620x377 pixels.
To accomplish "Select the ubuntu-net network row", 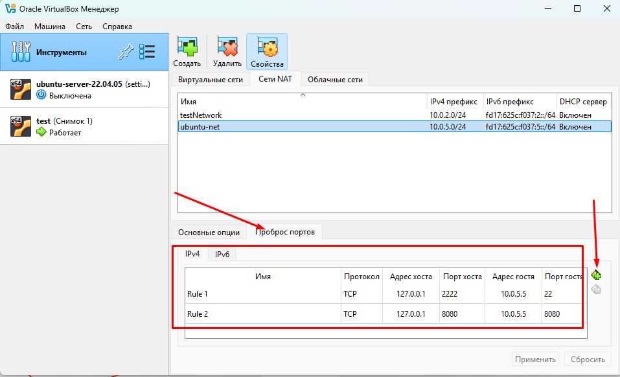I will (x=395, y=127).
